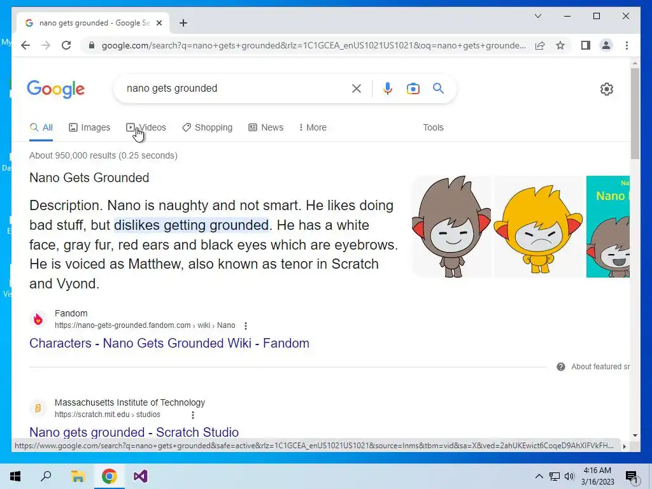Open 'About featured snippets' help
The width and height of the screenshot is (652, 489).
click(x=600, y=366)
